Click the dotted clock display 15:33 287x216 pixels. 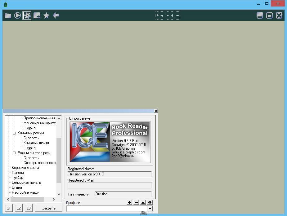168,15
